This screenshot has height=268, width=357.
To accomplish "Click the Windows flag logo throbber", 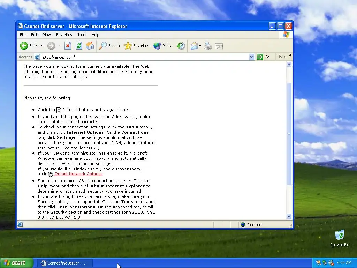I will point(286,35).
